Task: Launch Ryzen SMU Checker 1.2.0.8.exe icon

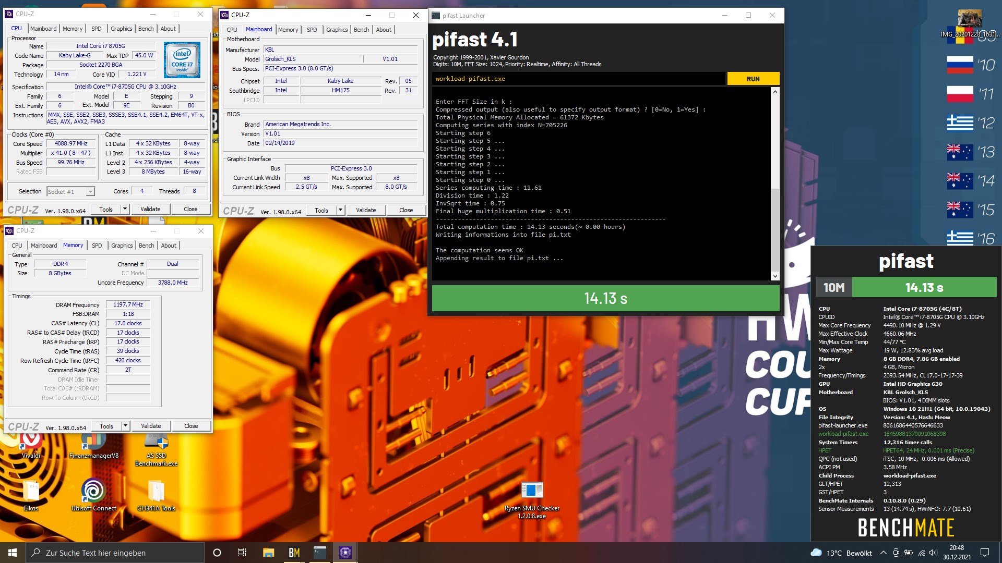Action: (x=532, y=499)
